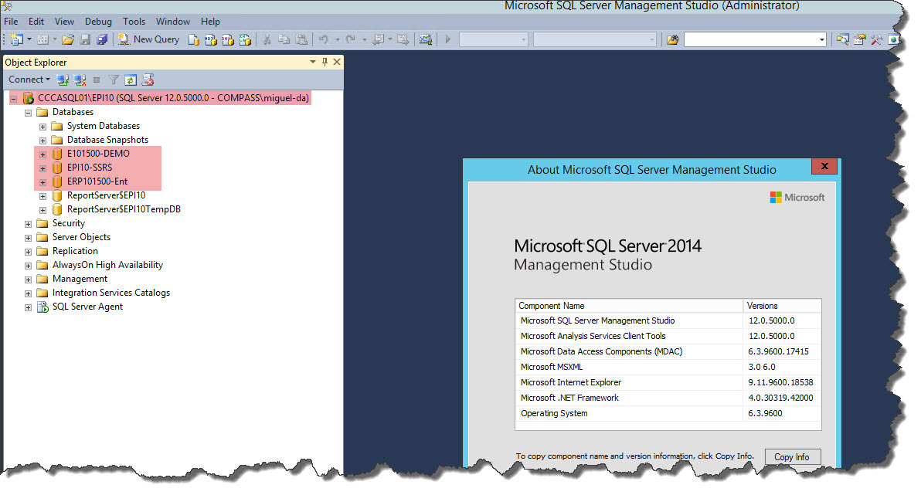Click the script with red X icon
This screenshot has width=921, height=495.
148,80
